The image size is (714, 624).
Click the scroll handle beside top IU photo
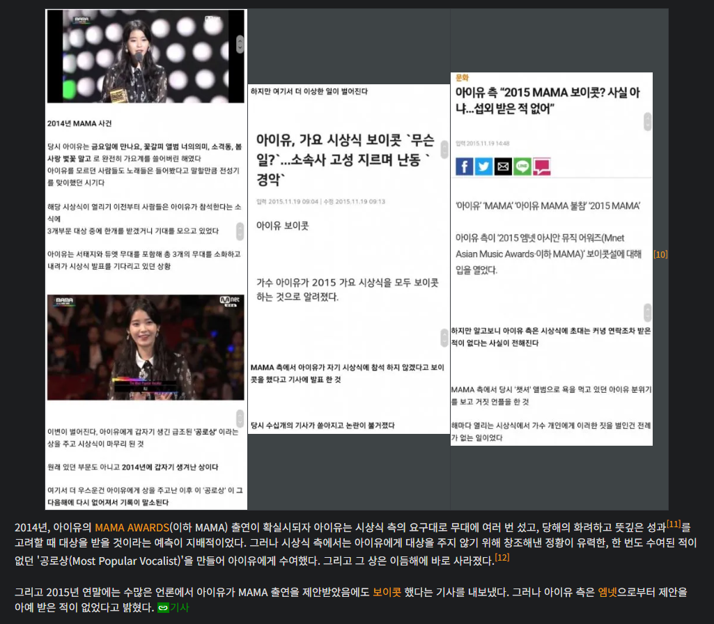point(240,44)
